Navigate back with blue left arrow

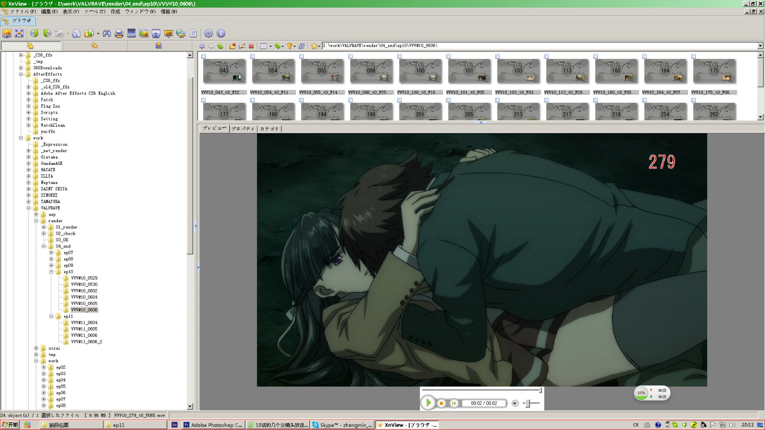coord(202,46)
